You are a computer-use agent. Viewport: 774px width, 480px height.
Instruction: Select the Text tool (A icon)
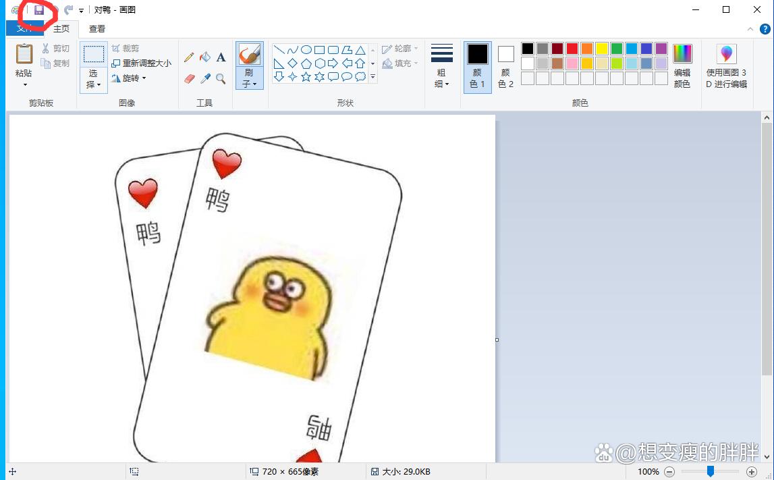tap(221, 58)
